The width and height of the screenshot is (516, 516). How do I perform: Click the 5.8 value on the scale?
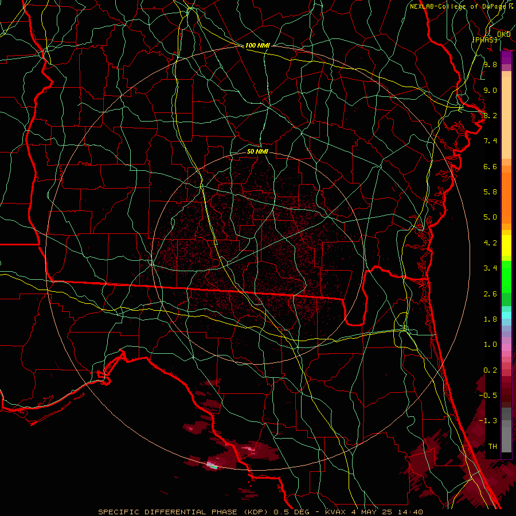pos(490,192)
